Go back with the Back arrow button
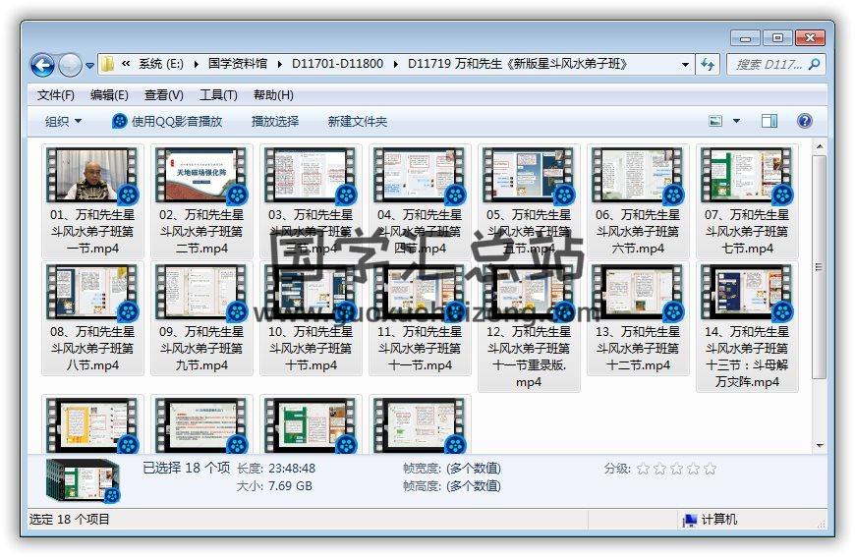This screenshot has height=557, width=855. (42, 66)
